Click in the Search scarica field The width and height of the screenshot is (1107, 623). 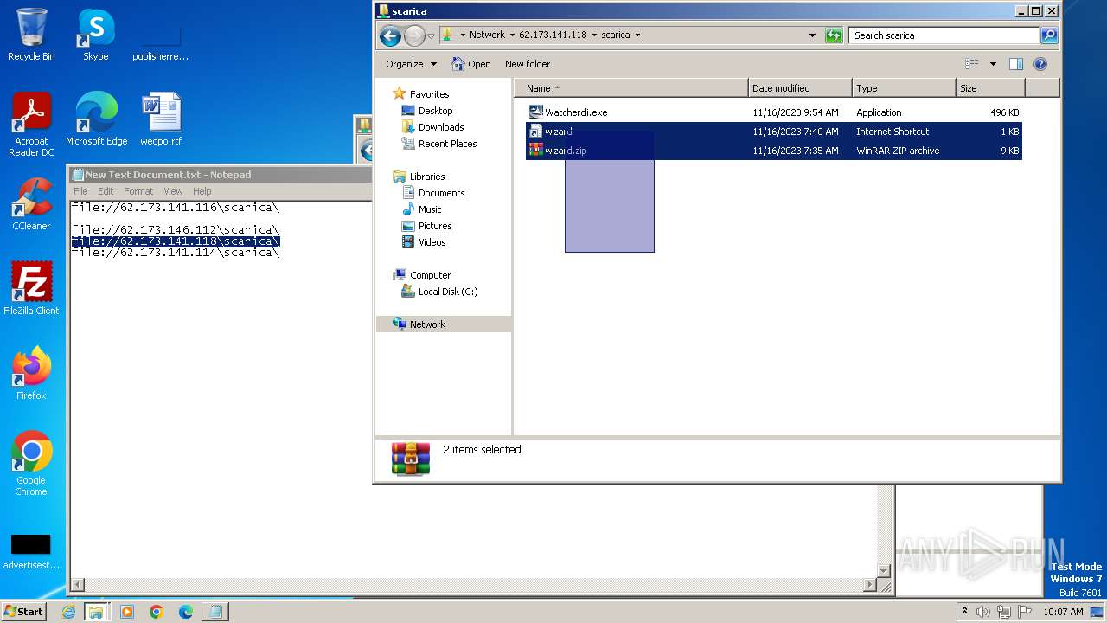(944, 35)
